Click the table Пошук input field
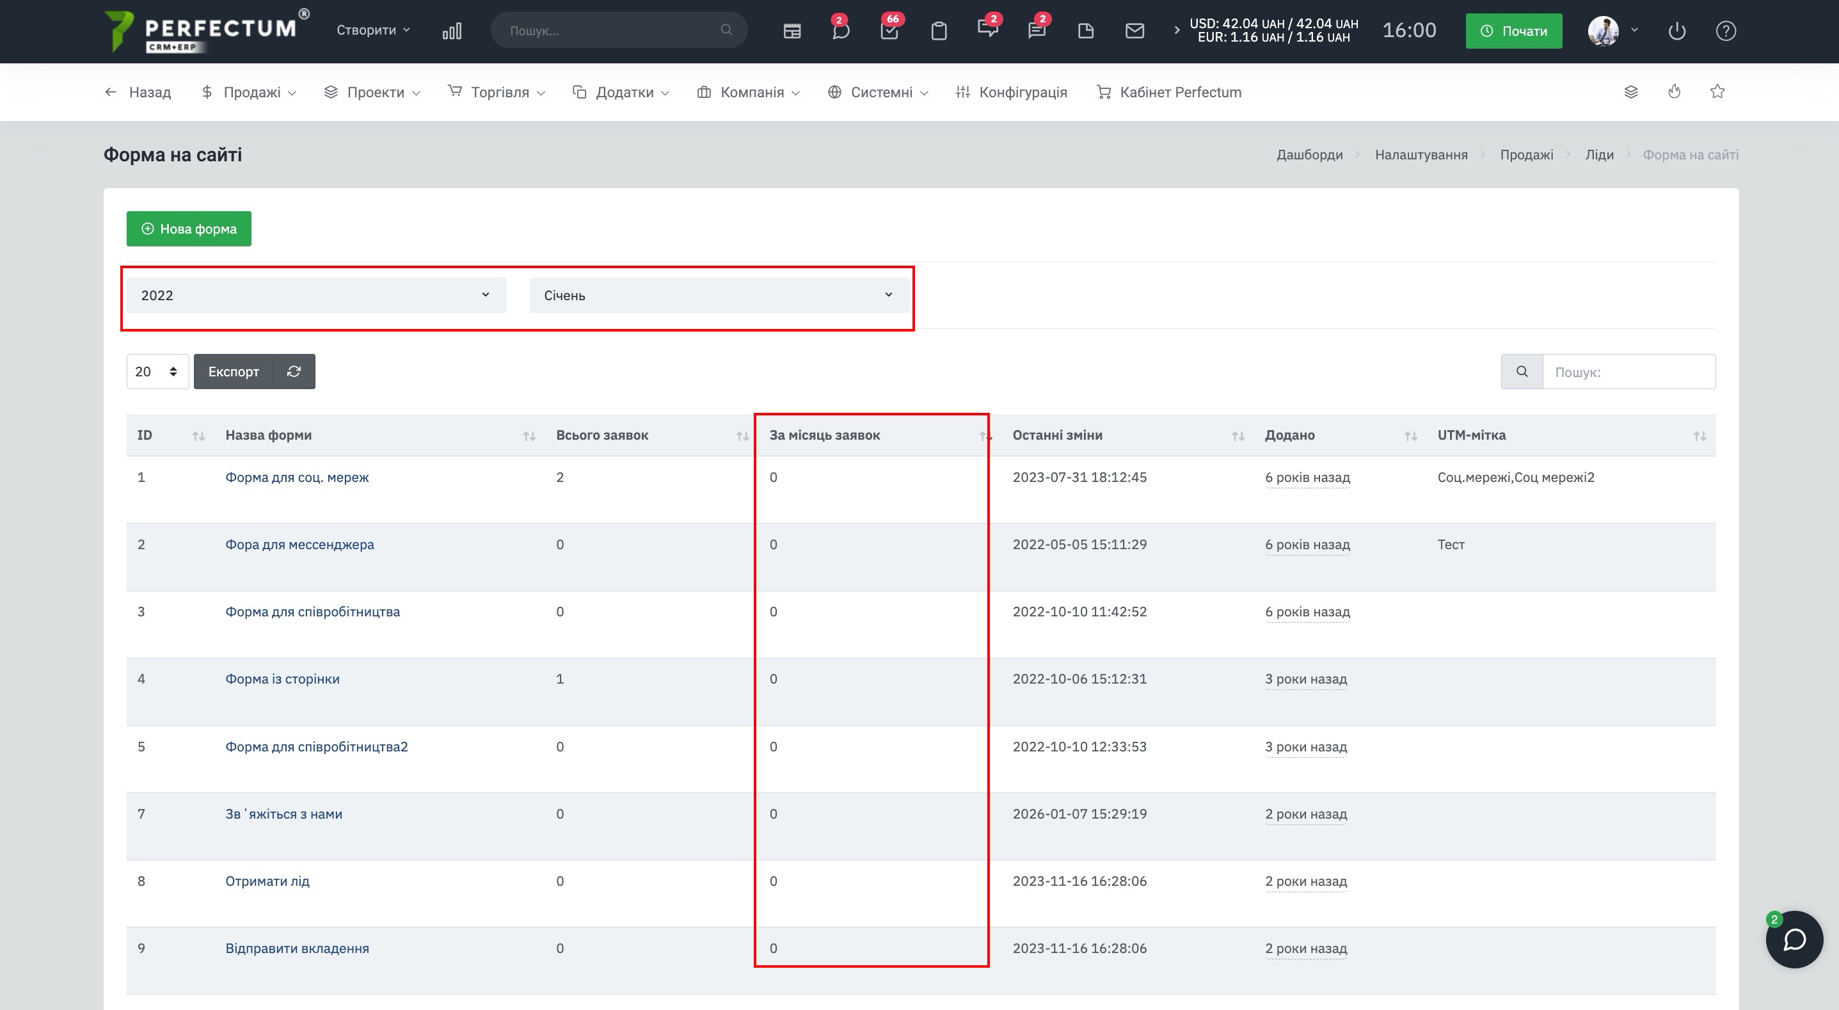This screenshot has height=1010, width=1839. pos(1628,372)
